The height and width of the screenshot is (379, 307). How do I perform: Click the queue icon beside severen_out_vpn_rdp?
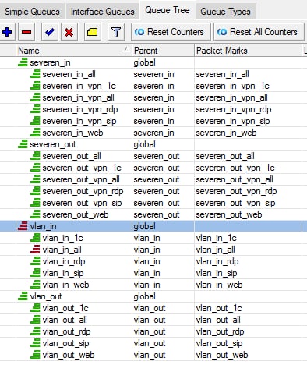coord(35,191)
